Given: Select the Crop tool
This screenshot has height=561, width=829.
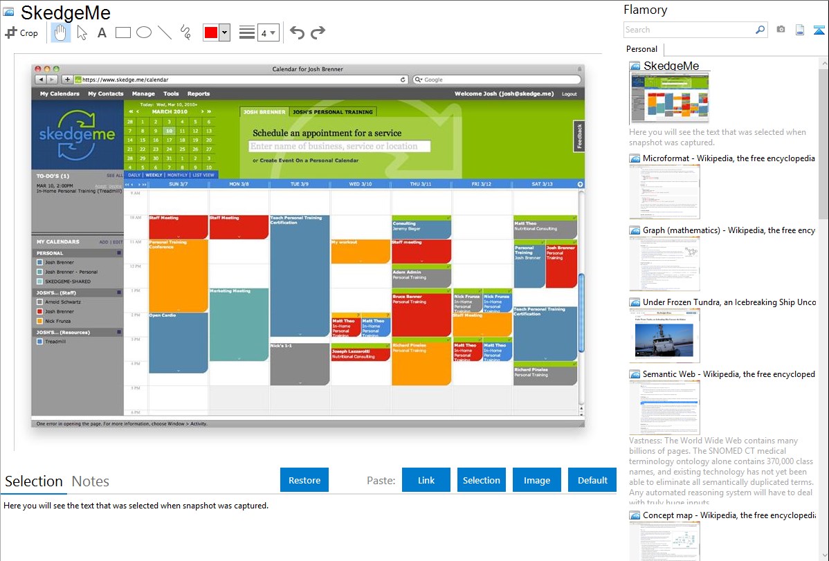Looking at the screenshot, I should [21, 33].
